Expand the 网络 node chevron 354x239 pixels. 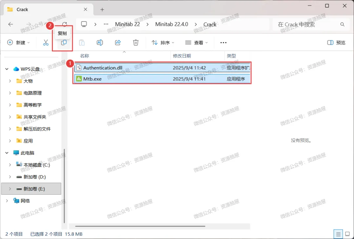pyautogui.click(x=7, y=201)
